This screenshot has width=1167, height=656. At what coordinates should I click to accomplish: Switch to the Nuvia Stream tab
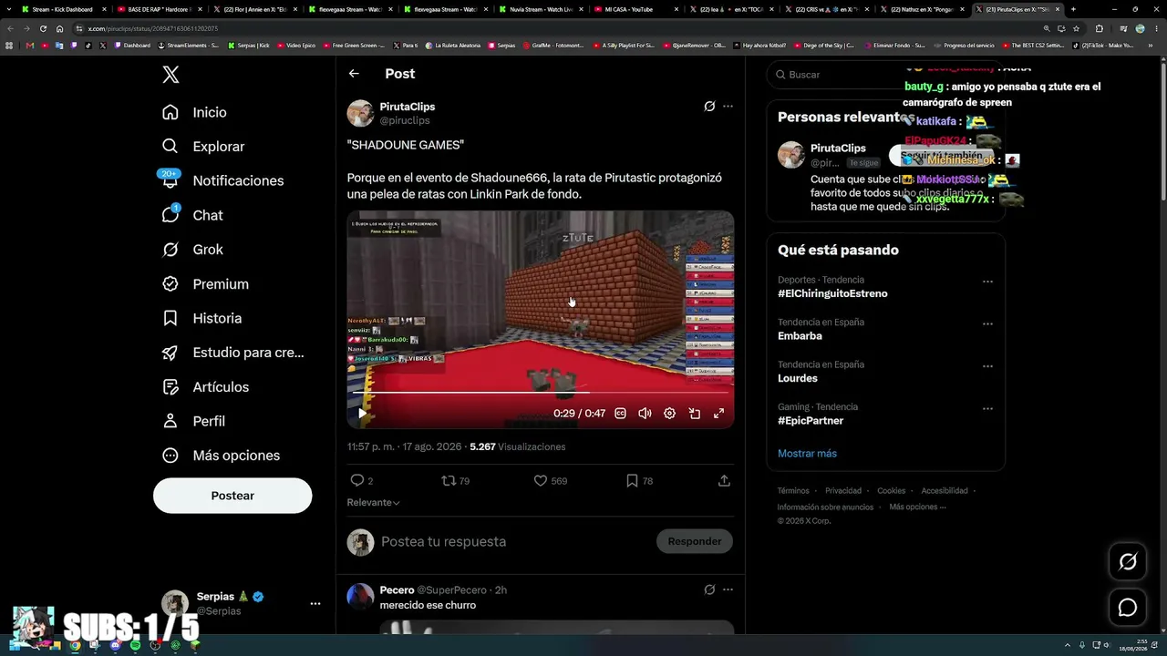click(541, 9)
